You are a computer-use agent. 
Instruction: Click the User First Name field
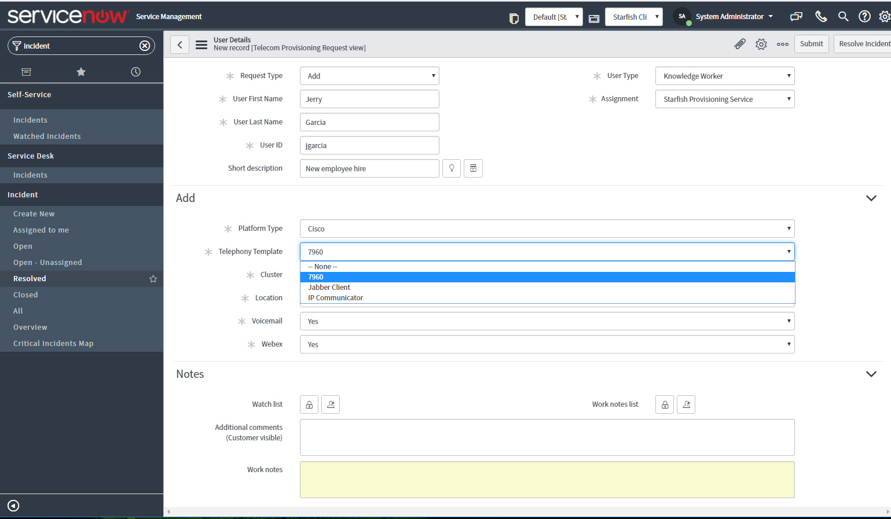[369, 99]
